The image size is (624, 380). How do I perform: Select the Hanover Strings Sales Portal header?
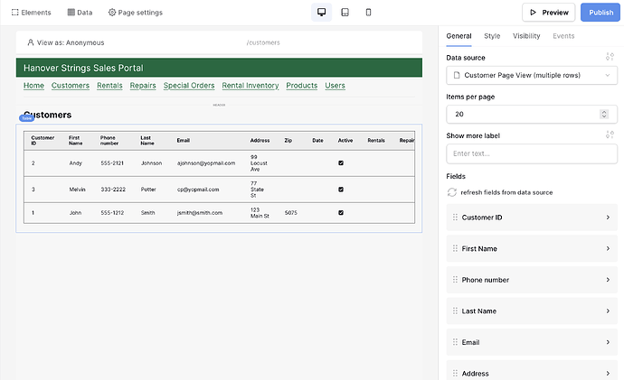tap(219, 68)
